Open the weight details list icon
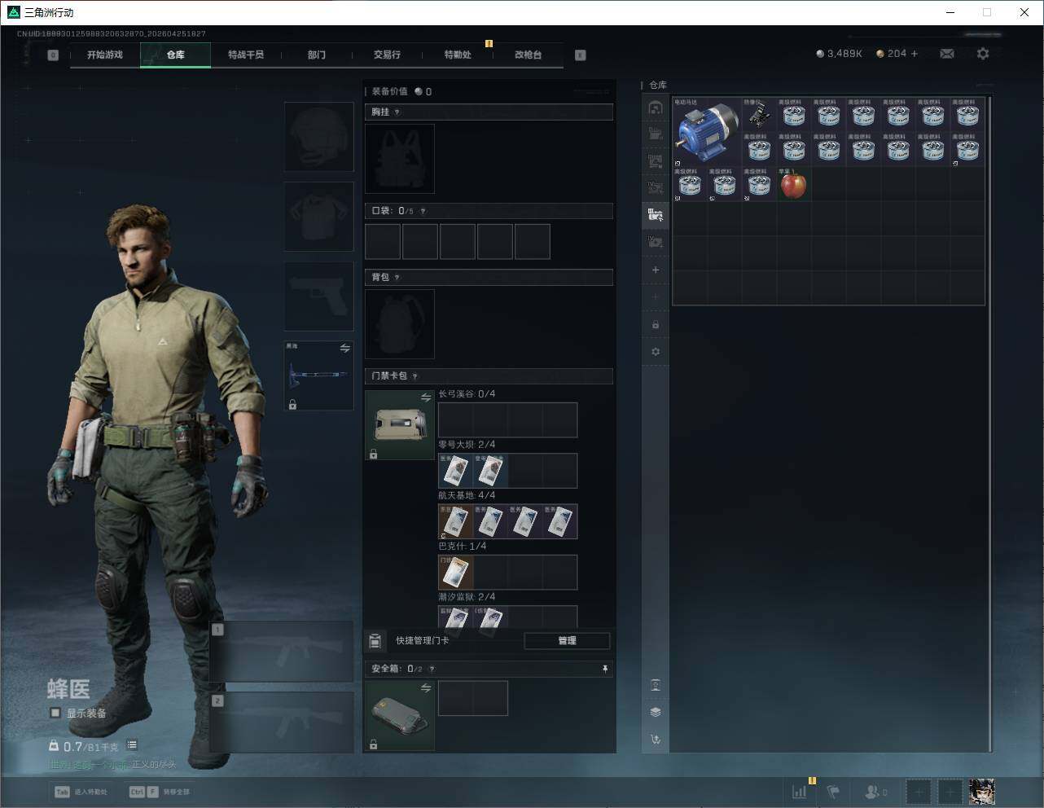The image size is (1044, 808). [132, 745]
